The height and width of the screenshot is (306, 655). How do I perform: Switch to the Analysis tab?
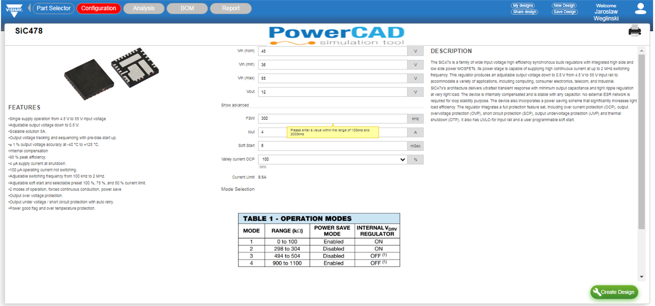144,8
